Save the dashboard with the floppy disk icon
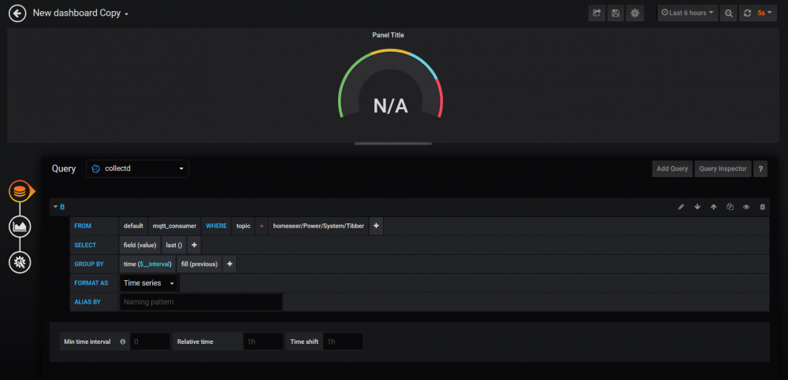This screenshot has height=380, width=788. 616,13
